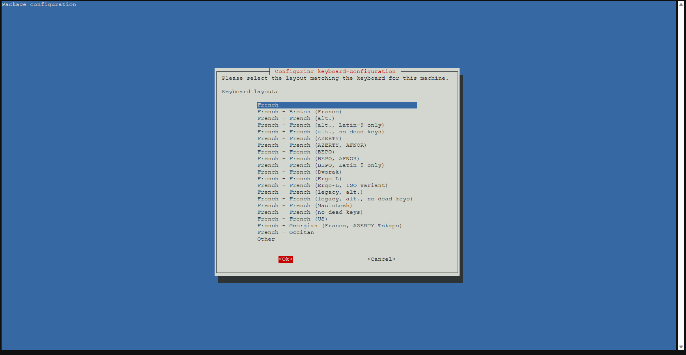Pick French (alt., Latin-9 only) layout
Image resolution: width=686 pixels, height=355 pixels.
(320, 125)
